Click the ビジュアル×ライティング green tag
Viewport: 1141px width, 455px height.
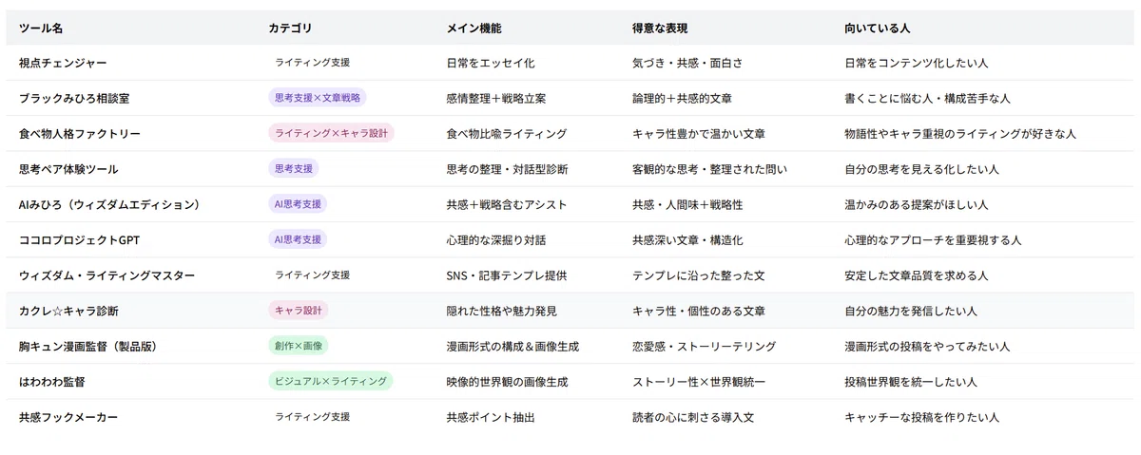pyautogui.click(x=330, y=381)
